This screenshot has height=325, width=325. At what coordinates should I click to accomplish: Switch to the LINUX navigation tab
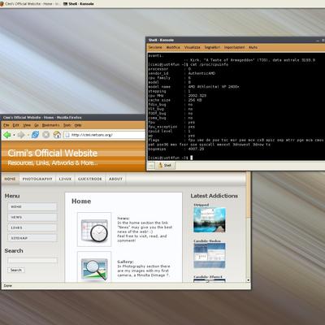[x=65, y=179]
